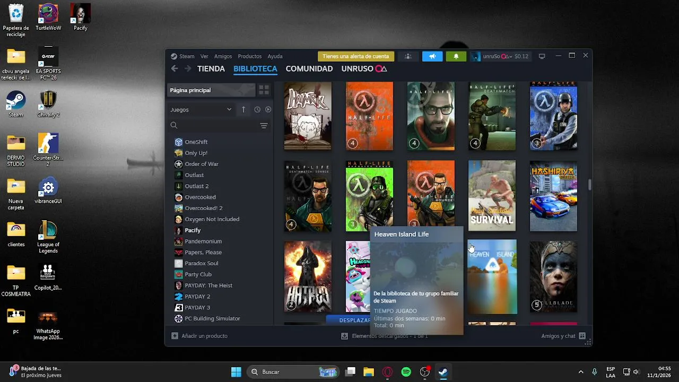Go forward with the Steam forward arrow
The image size is (679, 382).
coord(188,68)
